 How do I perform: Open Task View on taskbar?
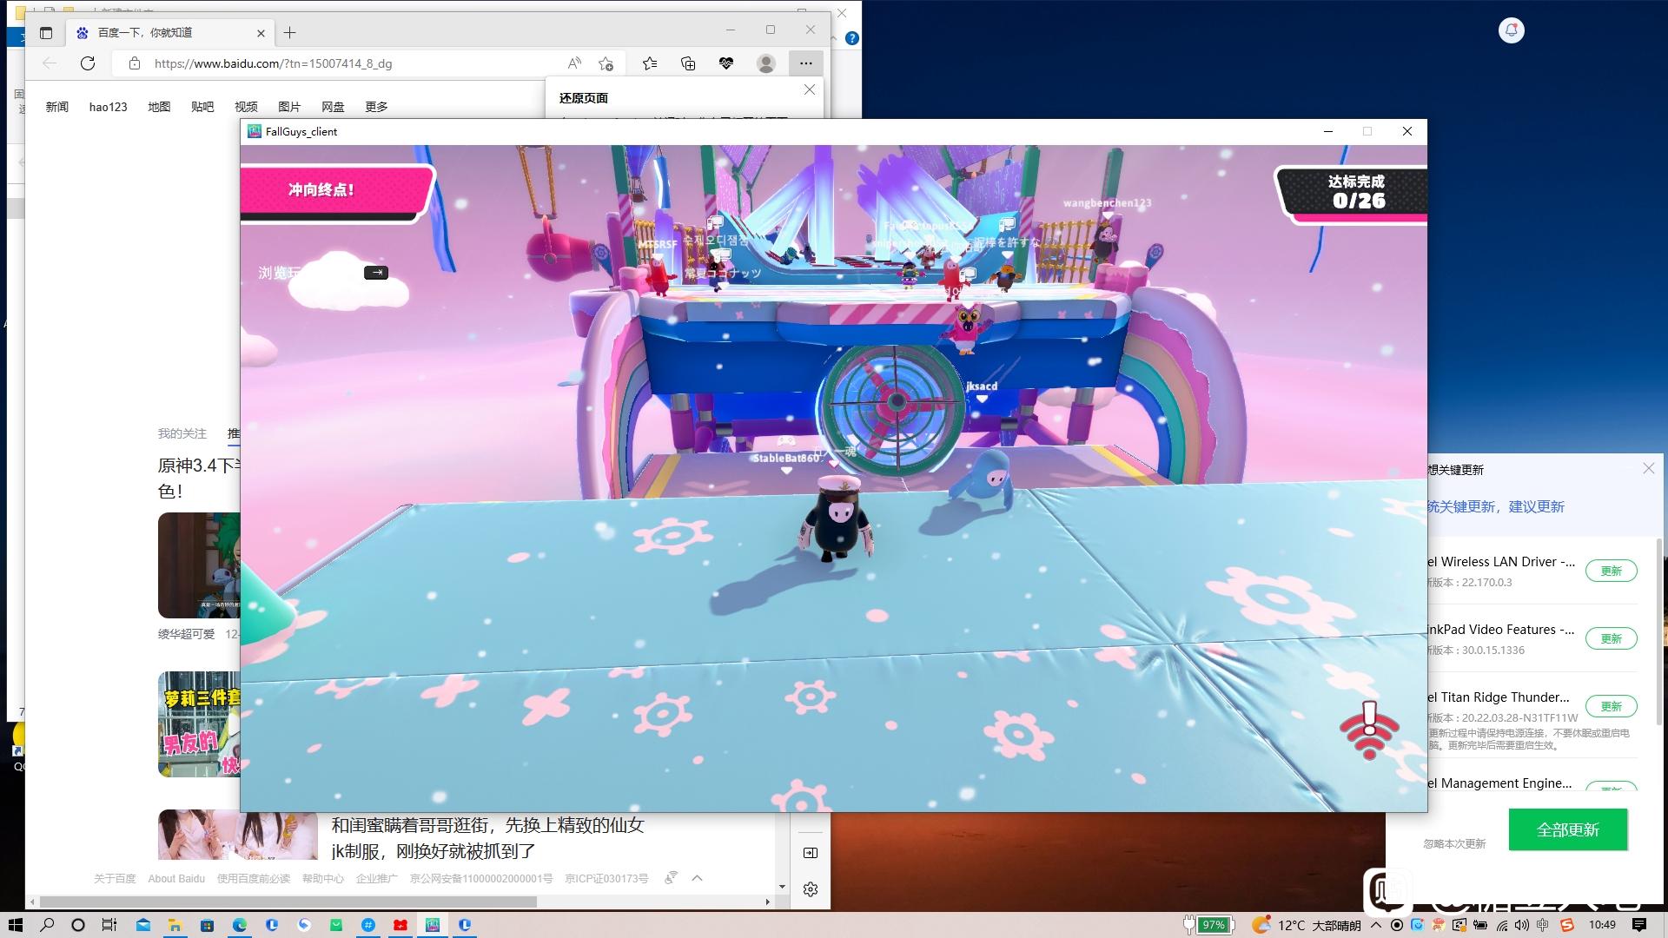pos(109,925)
